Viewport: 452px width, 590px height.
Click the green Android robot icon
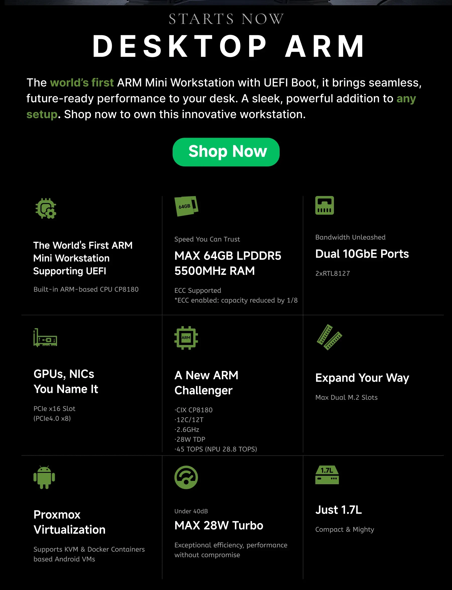tap(44, 477)
